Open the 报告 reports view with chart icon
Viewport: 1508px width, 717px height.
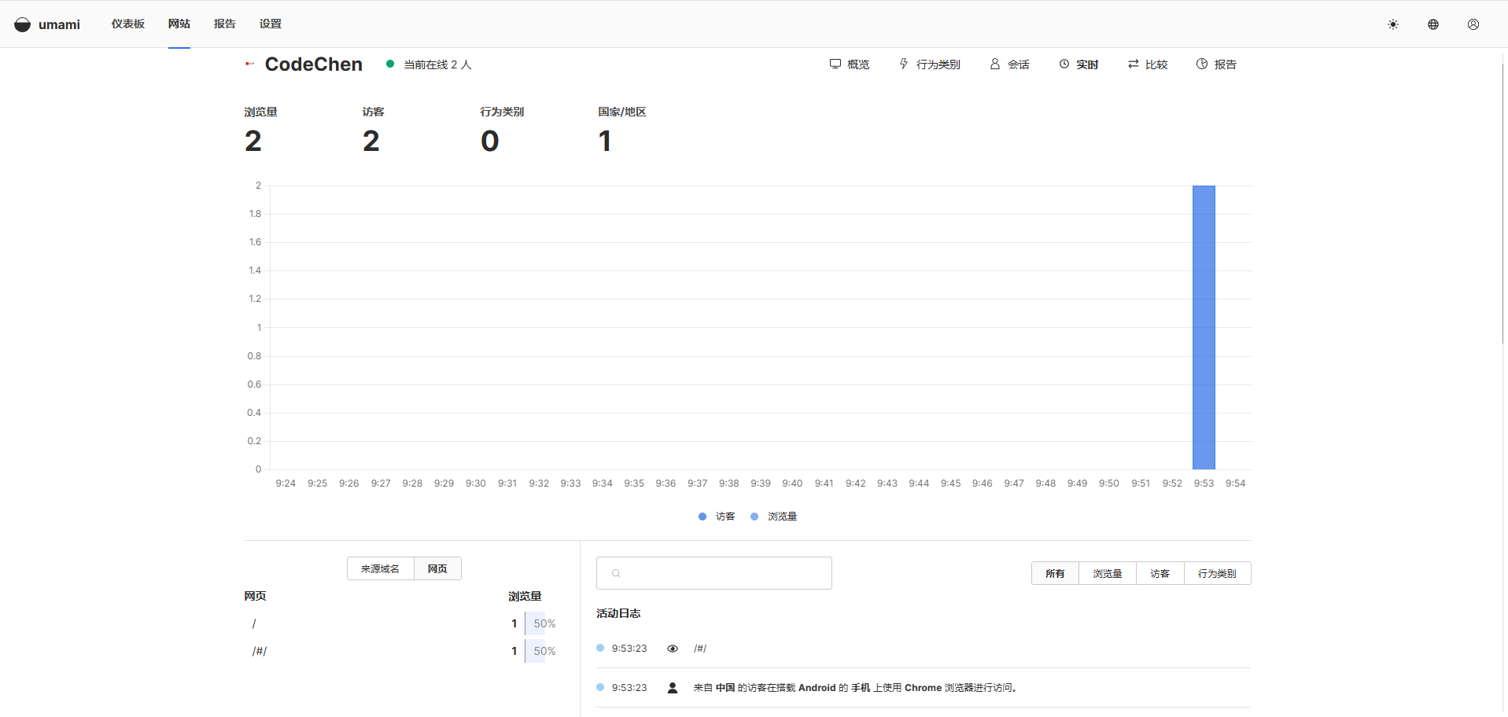(1216, 64)
